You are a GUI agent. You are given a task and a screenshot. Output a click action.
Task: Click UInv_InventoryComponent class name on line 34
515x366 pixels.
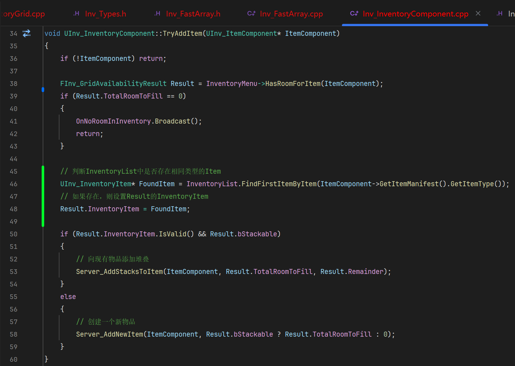[109, 33]
